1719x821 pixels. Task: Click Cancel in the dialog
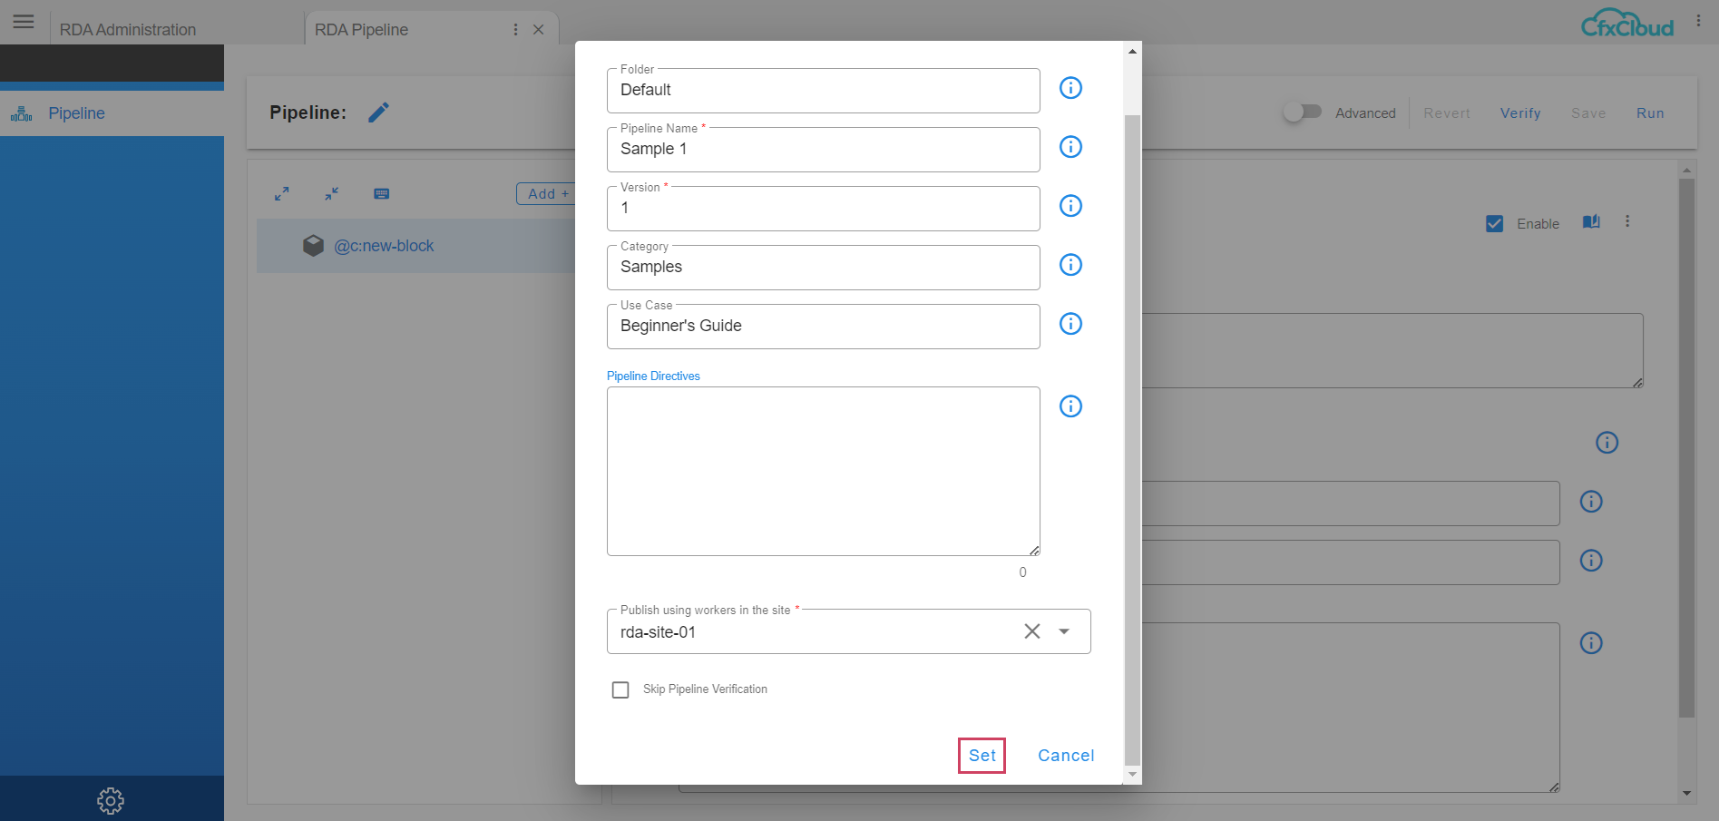coord(1066,756)
